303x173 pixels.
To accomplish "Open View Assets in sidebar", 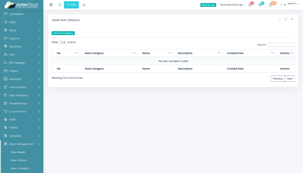I will click(x=18, y=152).
